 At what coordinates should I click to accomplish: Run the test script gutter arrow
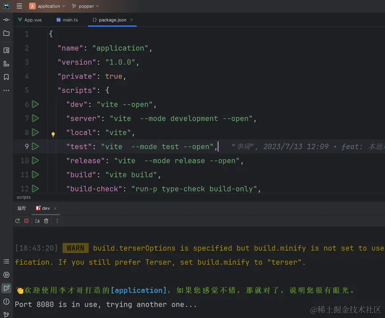click(x=35, y=146)
